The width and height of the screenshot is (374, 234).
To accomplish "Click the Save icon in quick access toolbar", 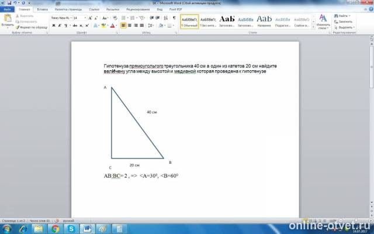I will click(x=9, y=3).
